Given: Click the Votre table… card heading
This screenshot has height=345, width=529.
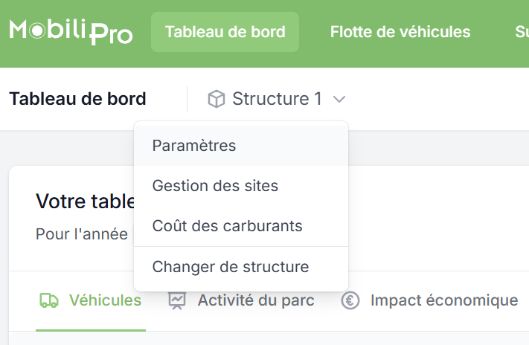Looking at the screenshot, I should (85, 201).
